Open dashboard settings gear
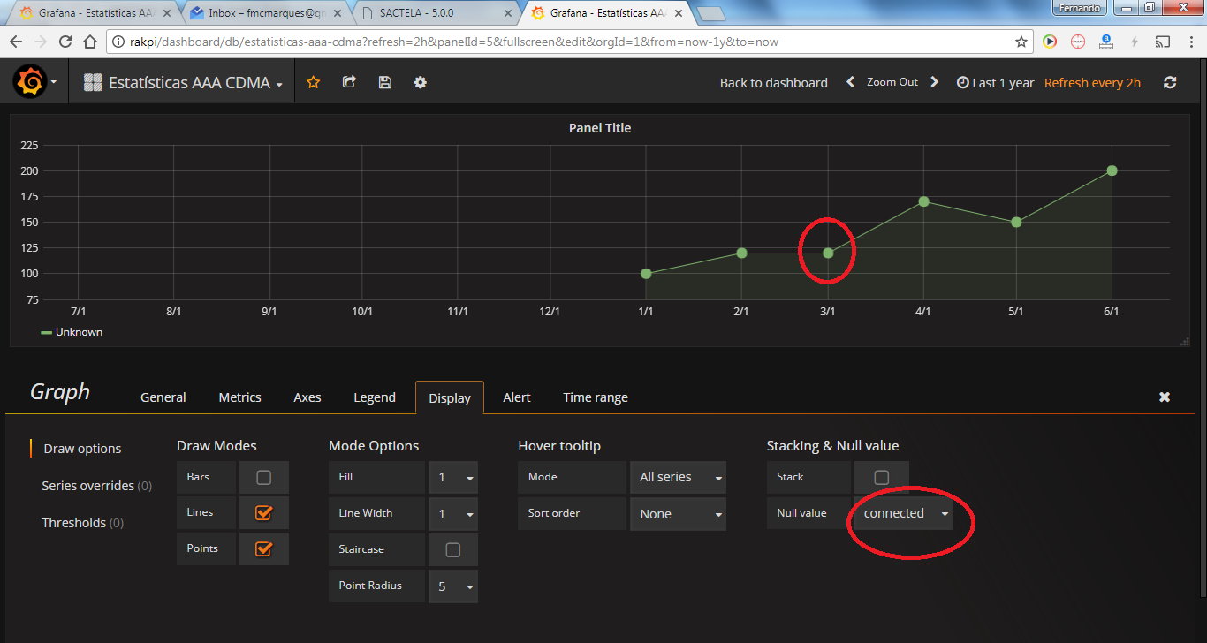 tap(420, 81)
